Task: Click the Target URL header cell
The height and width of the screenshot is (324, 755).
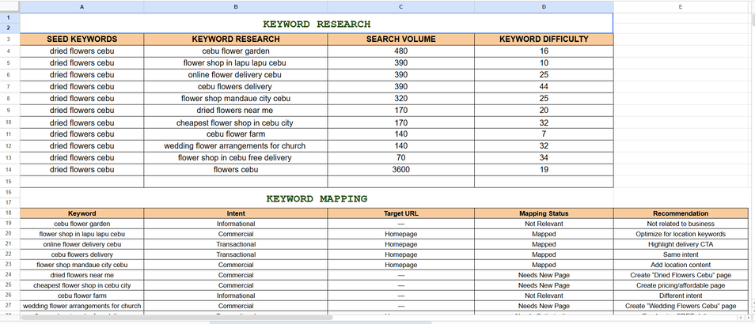Action: tap(400, 213)
